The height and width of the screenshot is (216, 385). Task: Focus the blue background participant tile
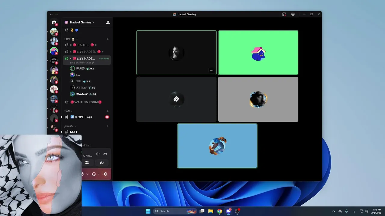[x=217, y=146]
